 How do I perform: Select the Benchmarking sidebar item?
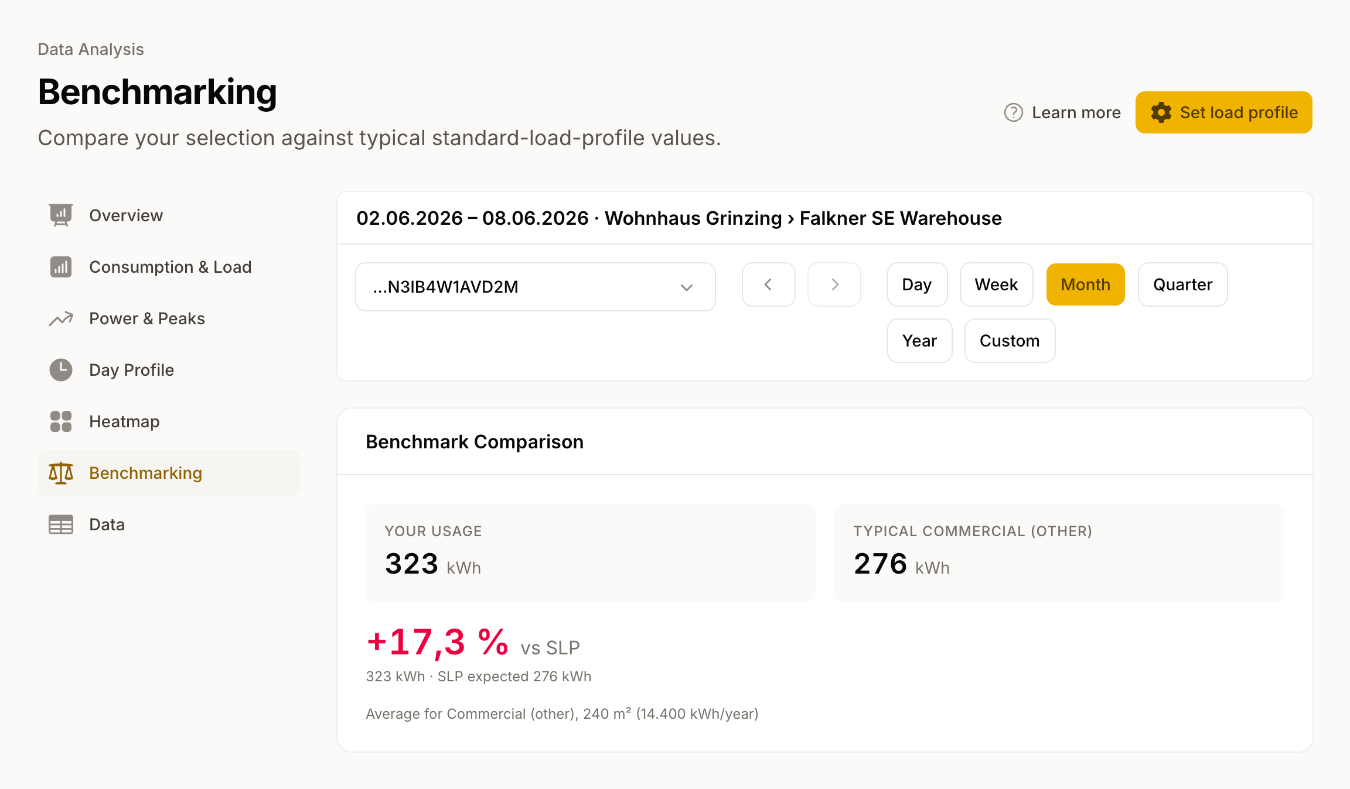[x=169, y=473]
